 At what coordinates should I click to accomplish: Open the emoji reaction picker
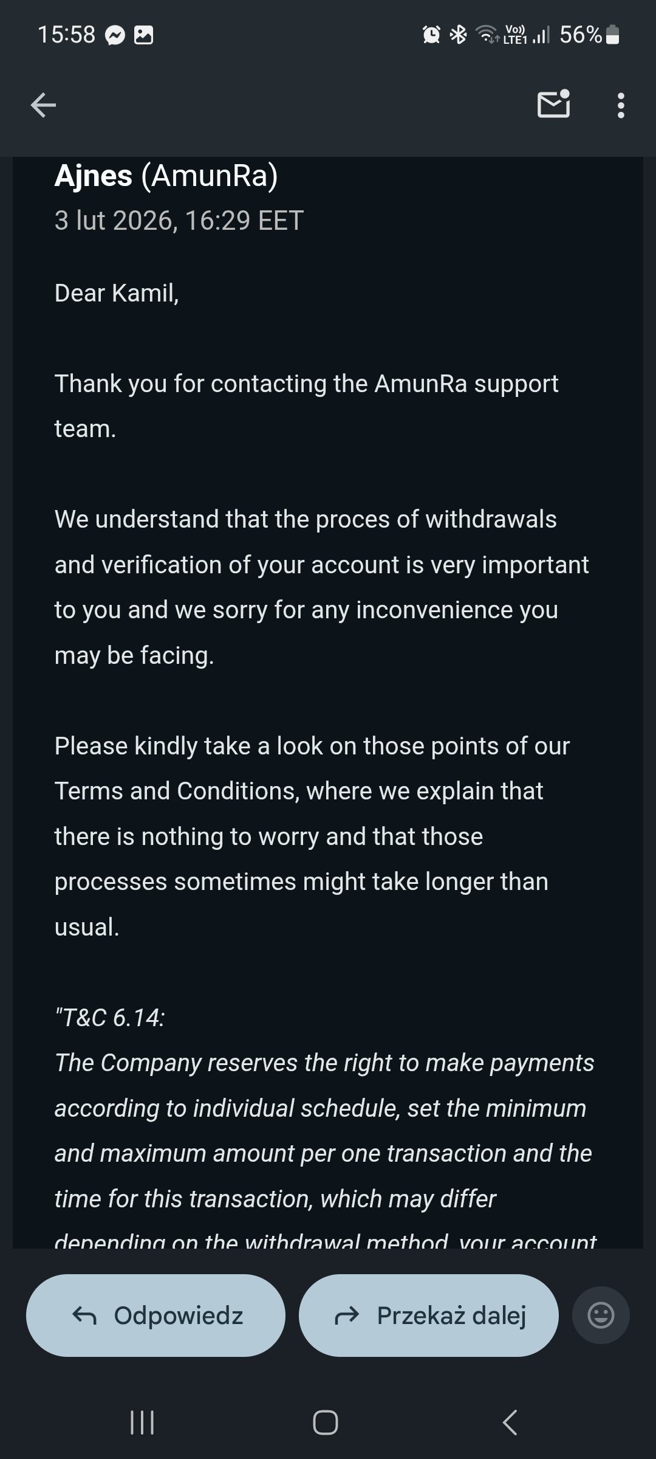click(601, 1316)
